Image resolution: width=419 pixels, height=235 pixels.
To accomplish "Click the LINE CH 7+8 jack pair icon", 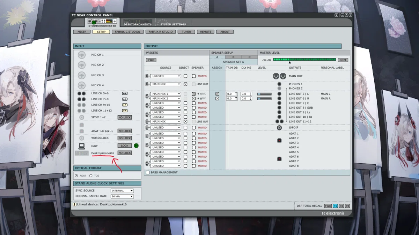I will (81, 99).
